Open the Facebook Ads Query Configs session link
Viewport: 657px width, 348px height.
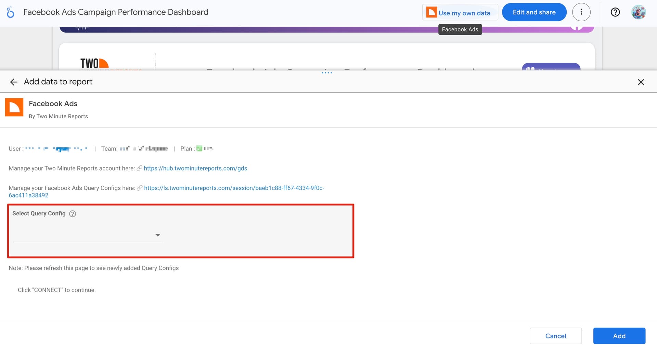[234, 188]
